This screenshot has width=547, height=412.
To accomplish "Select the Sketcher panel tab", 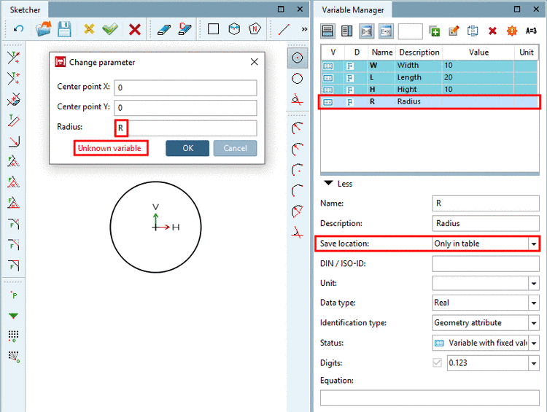I will 25,9.
